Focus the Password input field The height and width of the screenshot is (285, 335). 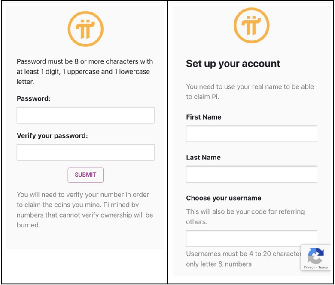[x=85, y=116]
